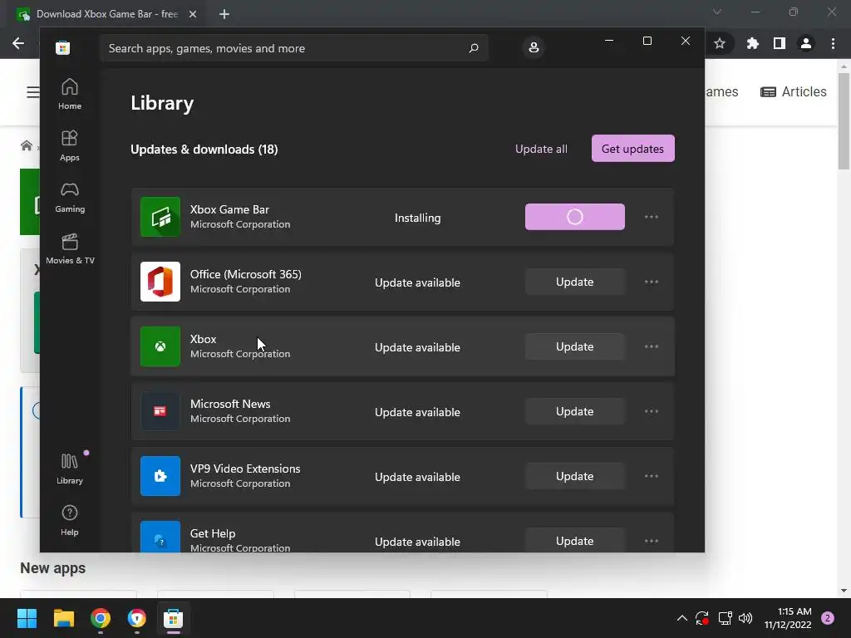Update the Get Help app
The width and height of the screenshot is (851, 638).
tap(575, 540)
